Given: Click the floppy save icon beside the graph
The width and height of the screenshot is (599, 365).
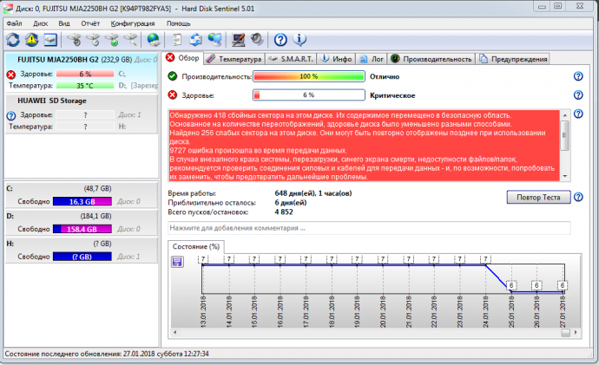Looking at the screenshot, I should coord(177,262).
